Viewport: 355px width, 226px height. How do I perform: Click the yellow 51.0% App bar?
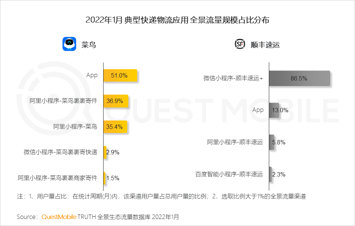tap(120, 75)
